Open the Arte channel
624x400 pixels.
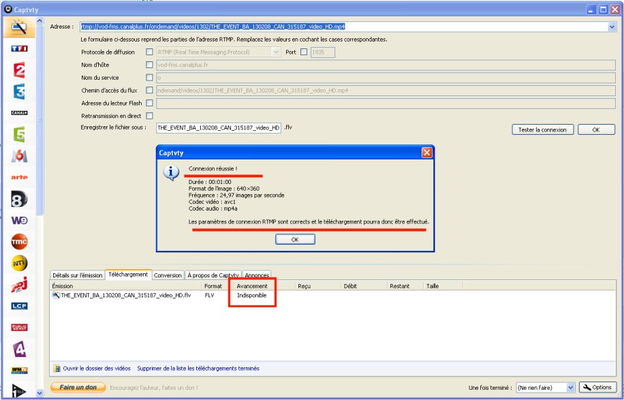(19, 177)
